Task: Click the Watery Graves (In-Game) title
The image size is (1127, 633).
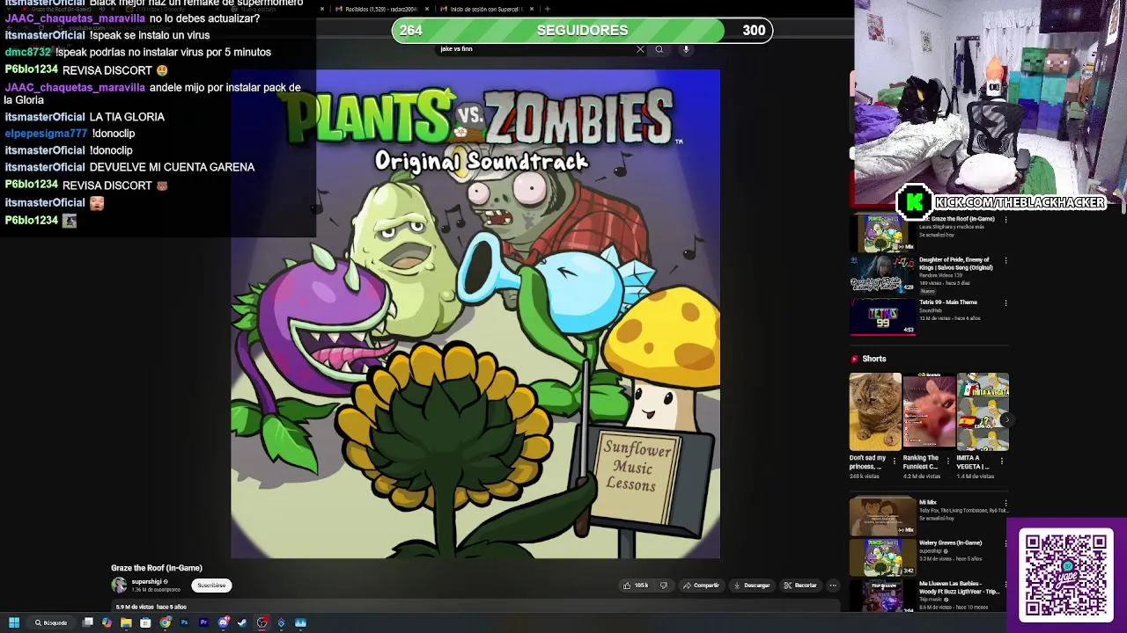Action: coord(950,543)
